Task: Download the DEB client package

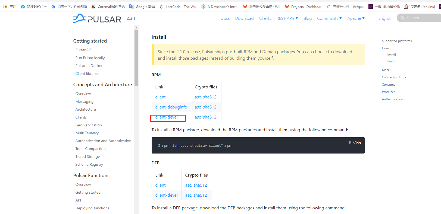Action: [x=160, y=185]
